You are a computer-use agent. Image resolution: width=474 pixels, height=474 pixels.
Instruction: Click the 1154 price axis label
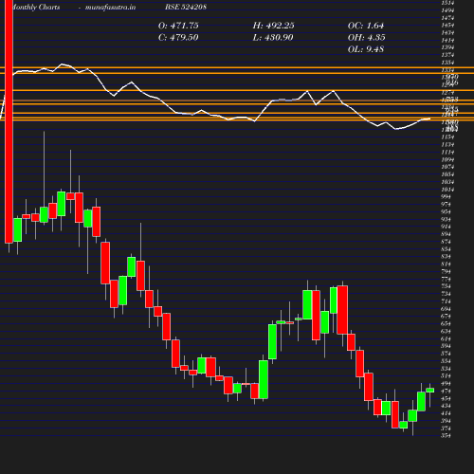(x=447, y=137)
